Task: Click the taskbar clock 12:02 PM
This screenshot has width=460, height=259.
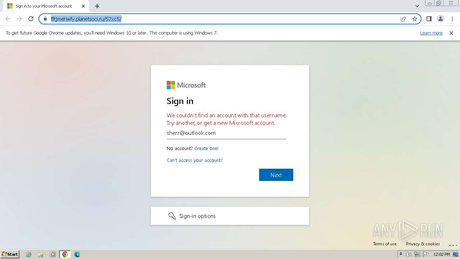Action: pos(442,254)
